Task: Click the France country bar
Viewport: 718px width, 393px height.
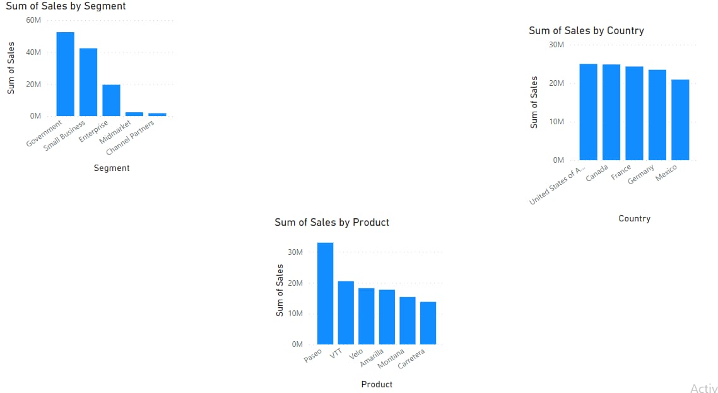Action: click(x=634, y=114)
